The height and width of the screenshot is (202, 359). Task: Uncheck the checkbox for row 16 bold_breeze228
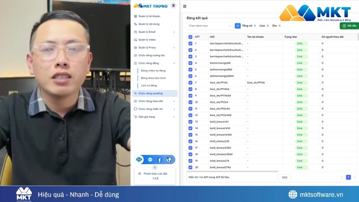(x=190, y=141)
